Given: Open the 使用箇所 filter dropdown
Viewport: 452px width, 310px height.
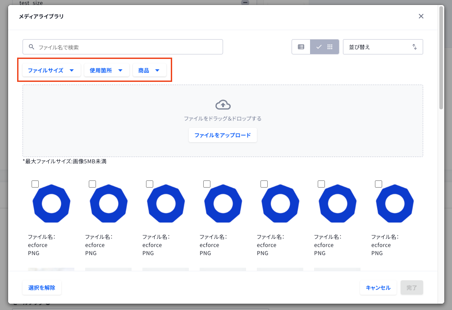Looking at the screenshot, I should pyautogui.click(x=106, y=70).
